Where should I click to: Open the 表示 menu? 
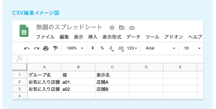[79, 37]
